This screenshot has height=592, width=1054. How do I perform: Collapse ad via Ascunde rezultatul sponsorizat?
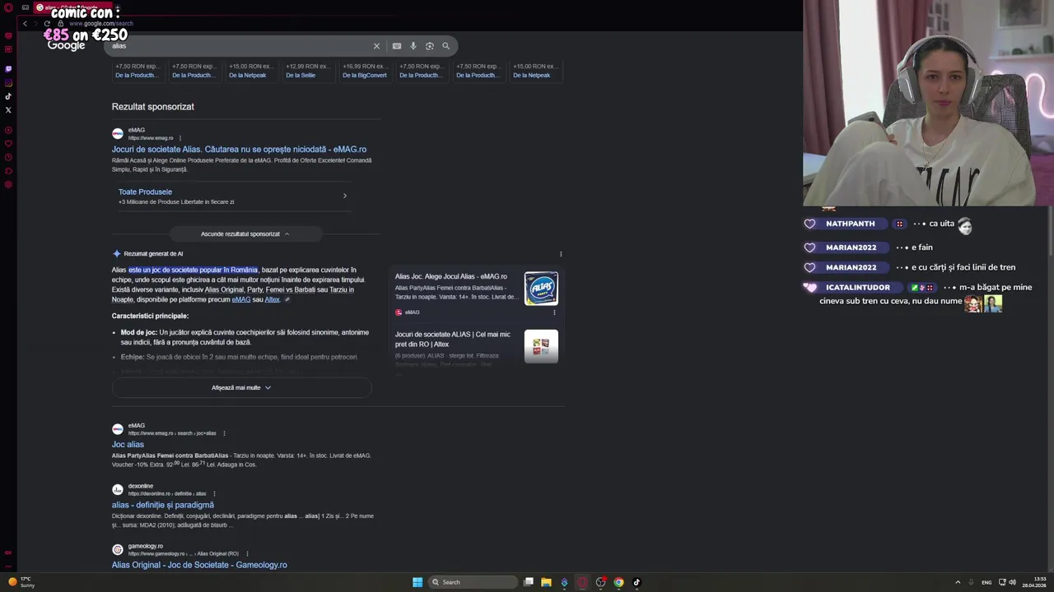(x=245, y=234)
